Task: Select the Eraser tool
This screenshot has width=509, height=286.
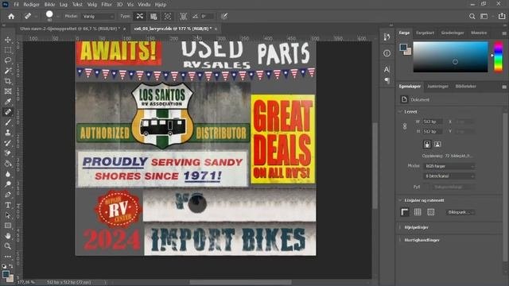Action: tap(8, 153)
